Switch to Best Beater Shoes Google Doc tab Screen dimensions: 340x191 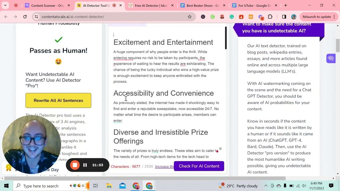tap(203, 5)
